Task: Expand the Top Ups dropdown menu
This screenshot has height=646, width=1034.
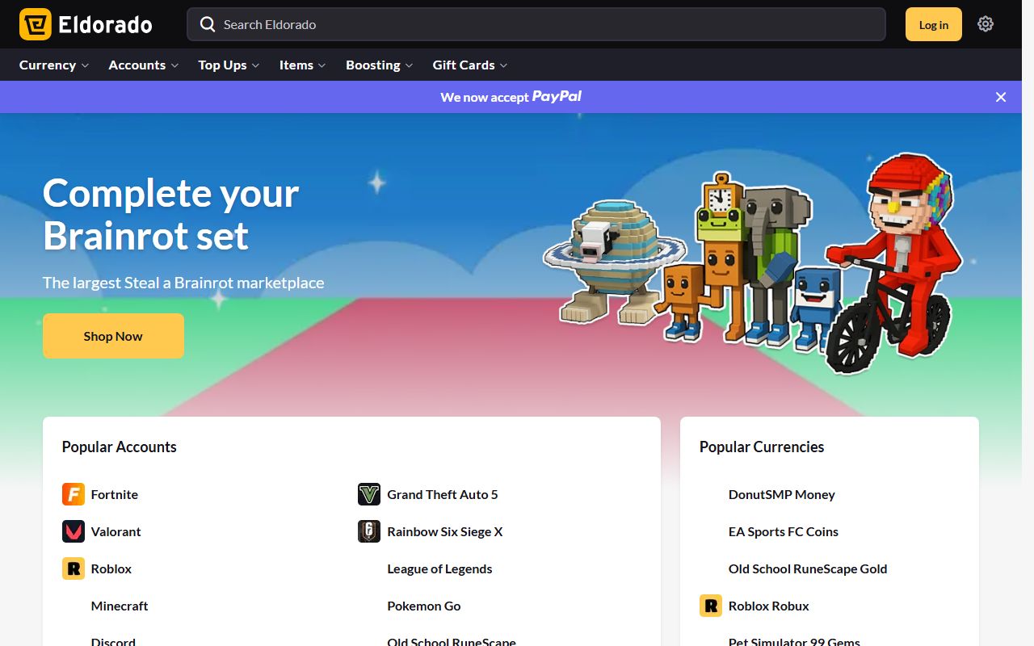Action: (x=229, y=65)
